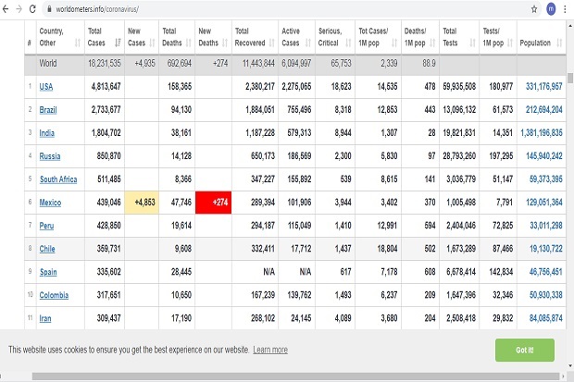Viewport: 574px width, 382px height.
Task: Go back to the previous page
Action: click(6, 9)
